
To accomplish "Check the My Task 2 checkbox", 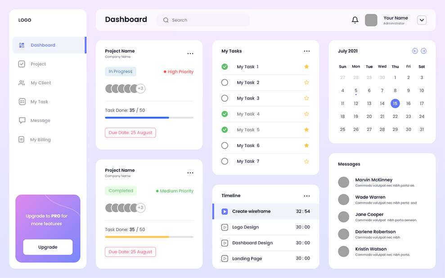I will coord(225,82).
